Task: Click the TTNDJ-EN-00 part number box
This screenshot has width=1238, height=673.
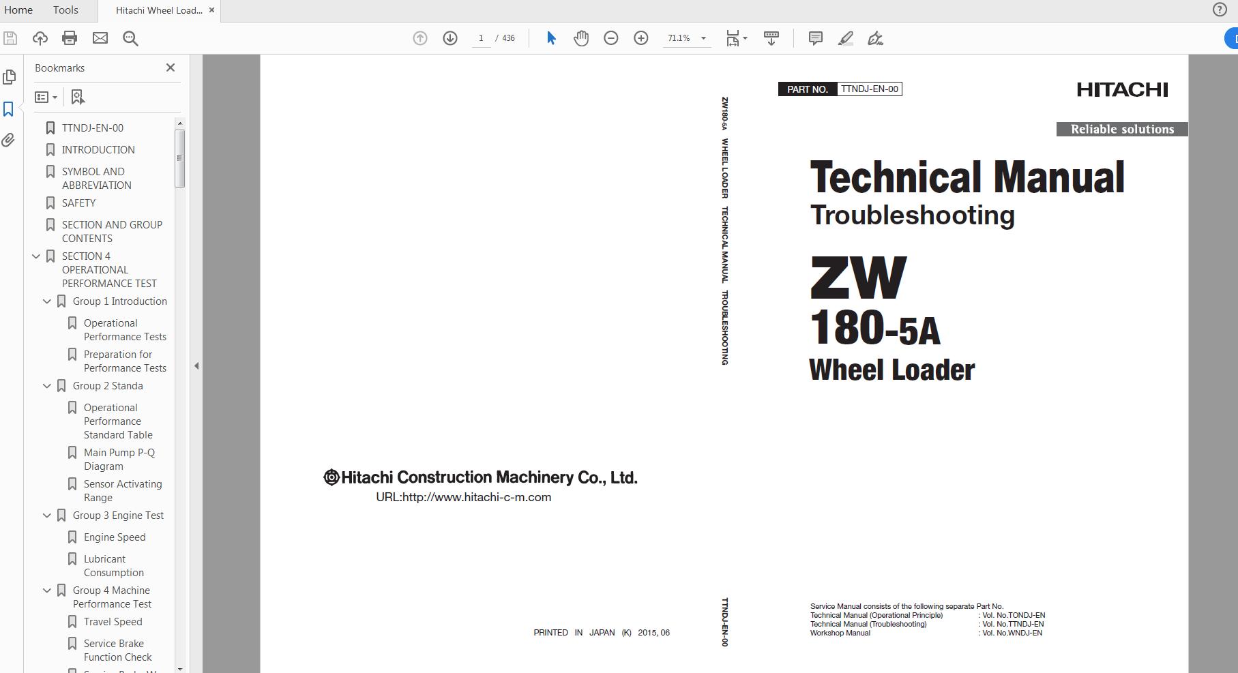Action: [869, 89]
